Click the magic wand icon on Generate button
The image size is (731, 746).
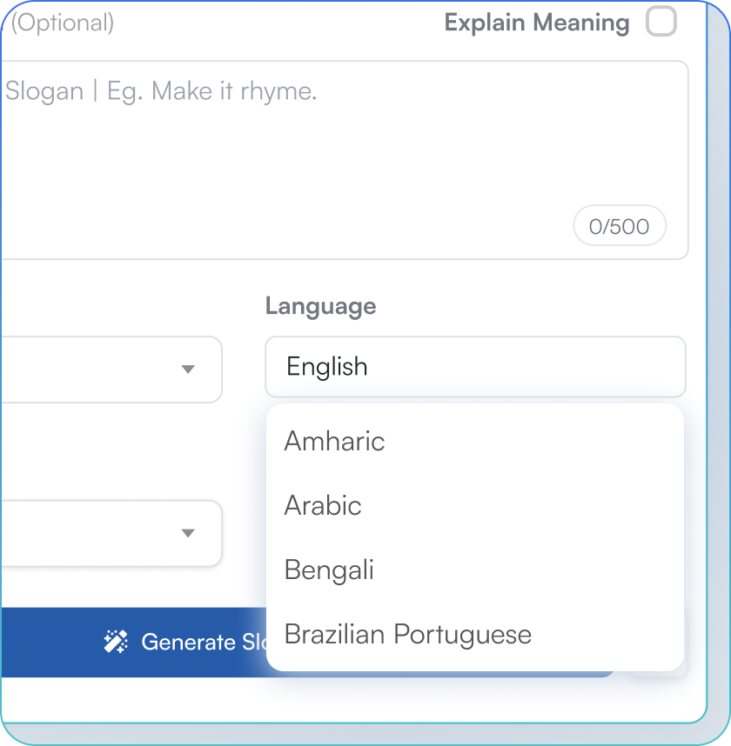point(116,642)
